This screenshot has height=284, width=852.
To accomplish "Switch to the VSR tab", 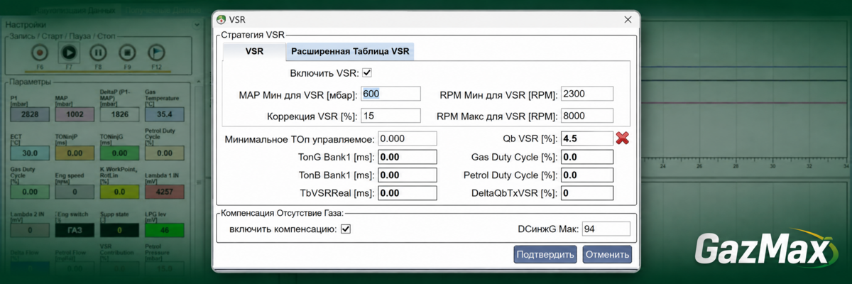I will 254,51.
